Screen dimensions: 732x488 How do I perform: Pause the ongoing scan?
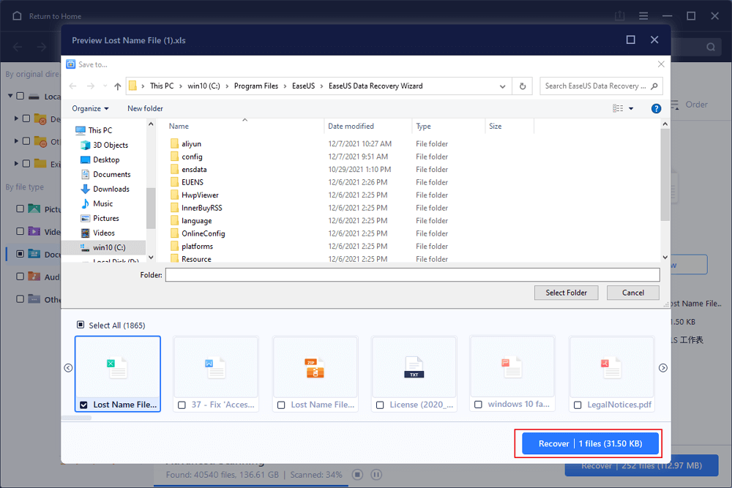click(x=376, y=474)
